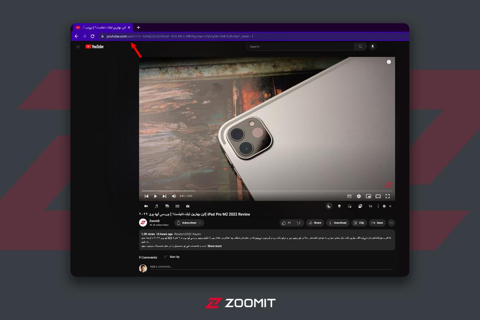480x320 pixels.
Task: Open a new browser tab
Action: pos(138,27)
